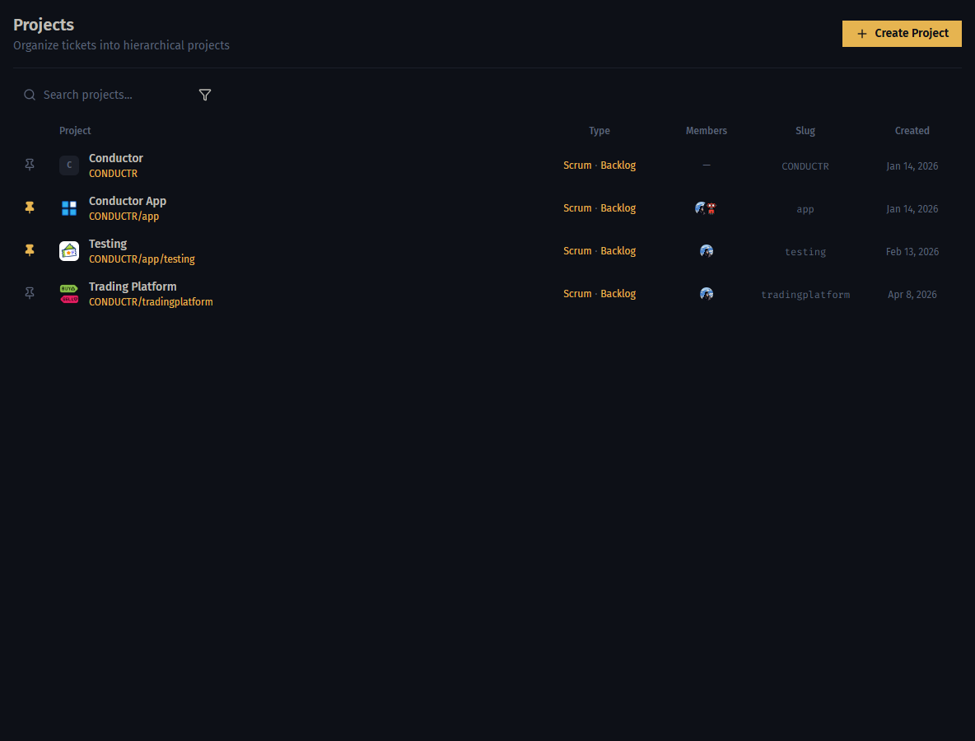Unpin the Testing project
This screenshot has height=741, width=975.
point(29,250)
